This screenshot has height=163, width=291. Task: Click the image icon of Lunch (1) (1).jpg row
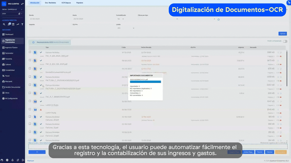pos(35,101)
